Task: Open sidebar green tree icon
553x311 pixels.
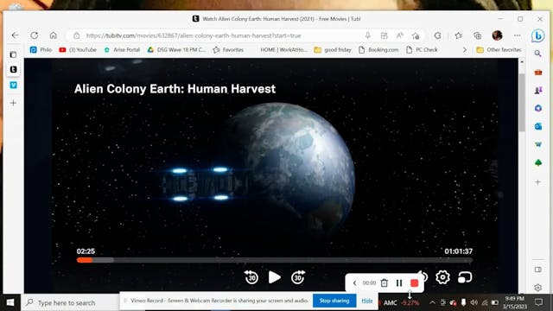Action: [x=538, y=162]
